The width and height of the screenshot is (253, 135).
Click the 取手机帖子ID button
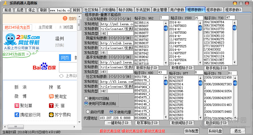(216, 68)
